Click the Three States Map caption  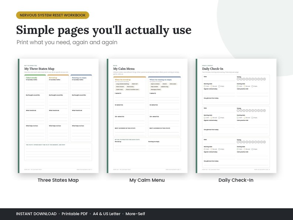point(58,180)
